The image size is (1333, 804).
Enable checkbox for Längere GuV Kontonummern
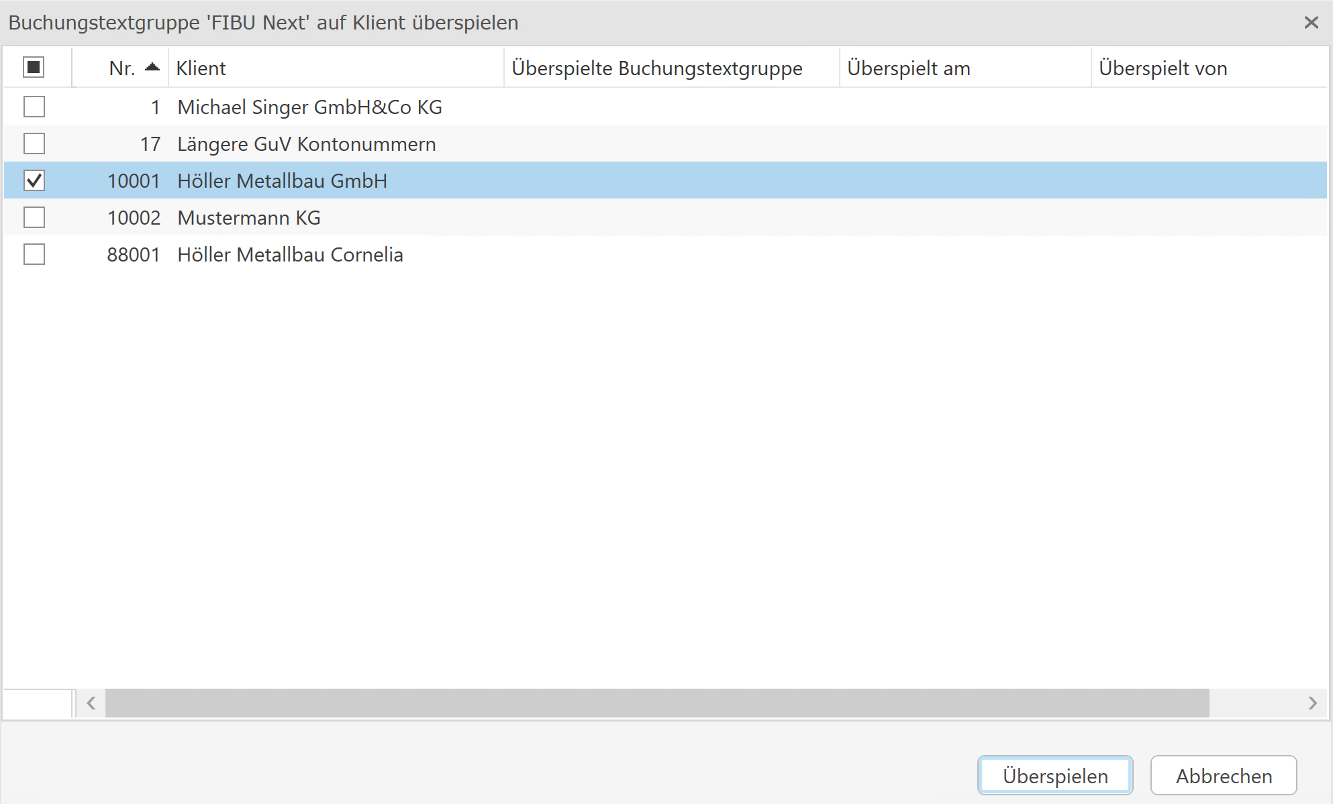coord(34,143)
